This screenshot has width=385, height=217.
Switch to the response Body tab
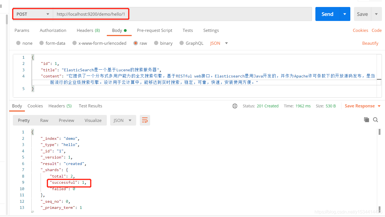point(17,106)
